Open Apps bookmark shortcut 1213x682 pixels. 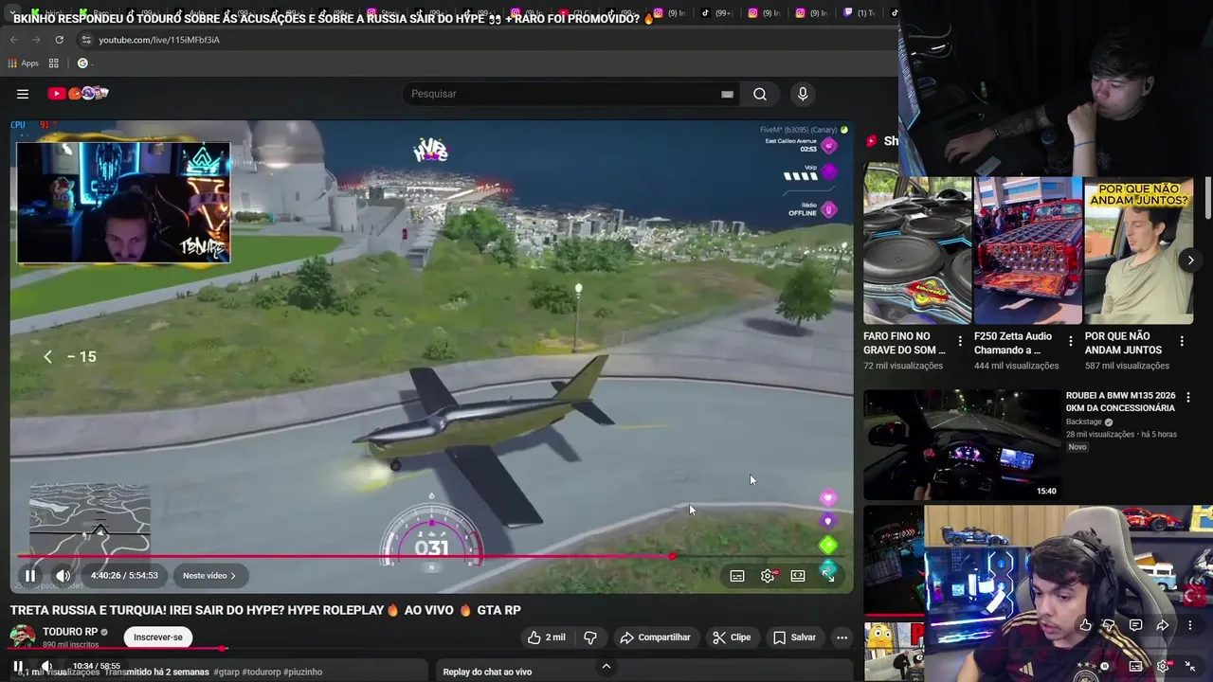coord(24,63)
